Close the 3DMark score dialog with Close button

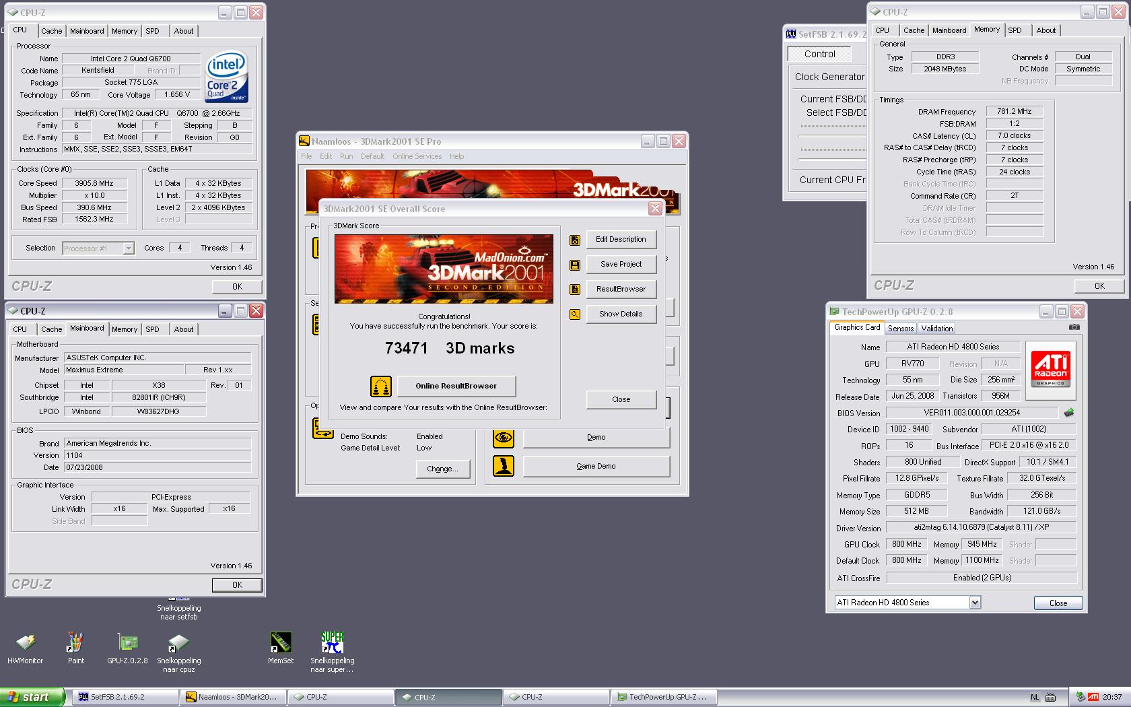click(x=621, y=400)
